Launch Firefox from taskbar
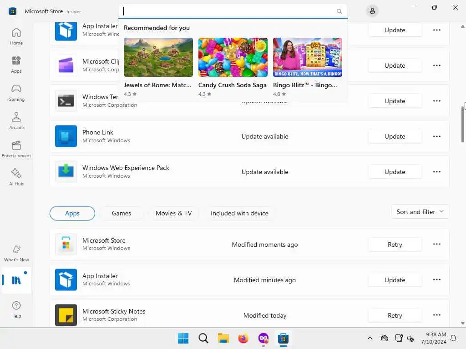This screenshot has height=349, width=466. (x=243, y=338)
